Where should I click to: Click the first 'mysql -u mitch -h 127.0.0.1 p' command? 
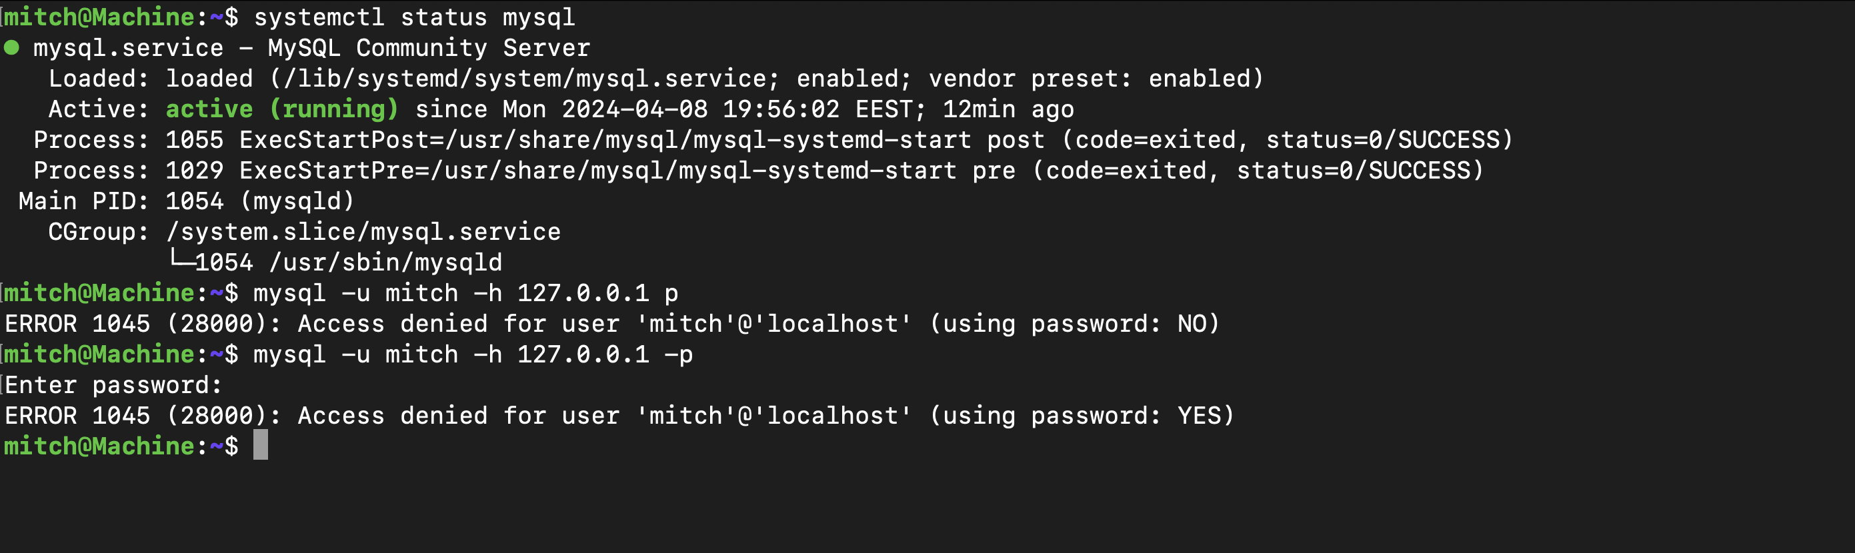(x=466, y=293)
